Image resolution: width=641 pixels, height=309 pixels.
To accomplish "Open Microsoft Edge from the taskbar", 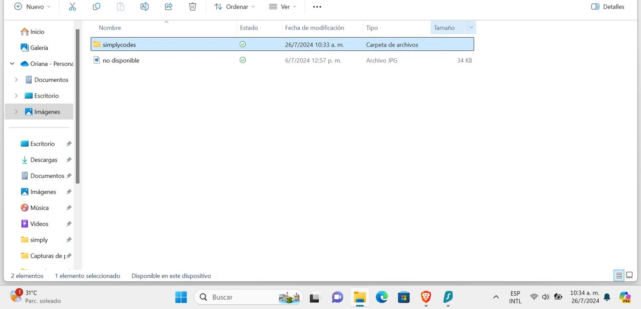I will coord(382,297).
